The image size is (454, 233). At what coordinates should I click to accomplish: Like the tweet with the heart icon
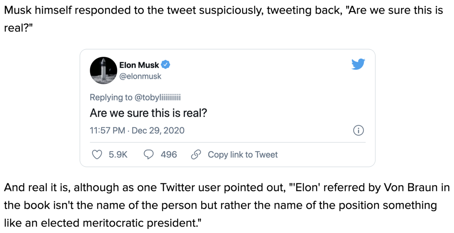point(98,155)
